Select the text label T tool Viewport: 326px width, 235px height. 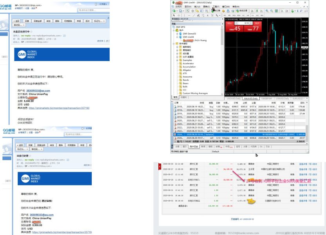pyautogui.click(x=212, y=15)
